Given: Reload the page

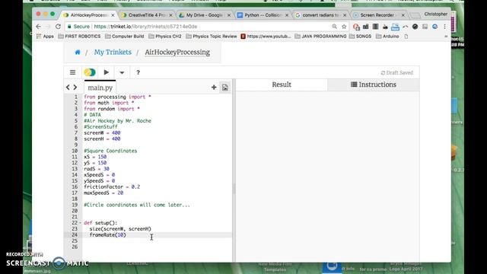Looking at the screenshot, I should tap(58, 27).
